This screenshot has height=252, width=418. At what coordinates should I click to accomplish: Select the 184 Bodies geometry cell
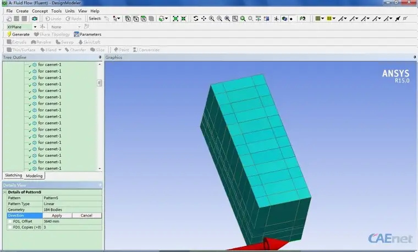[72, 210]
